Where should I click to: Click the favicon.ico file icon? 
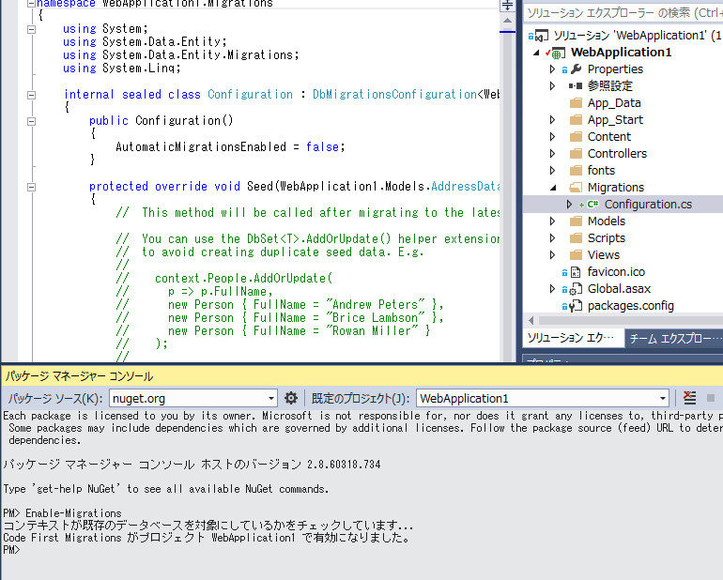tap(576, 272)
